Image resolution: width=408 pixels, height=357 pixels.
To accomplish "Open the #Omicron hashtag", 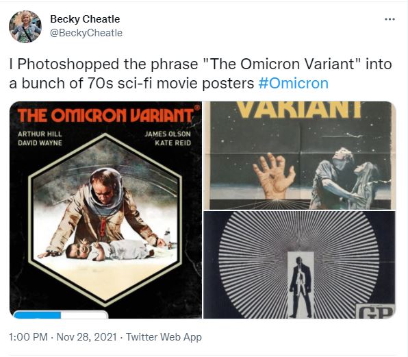I will tap(294, 84).
